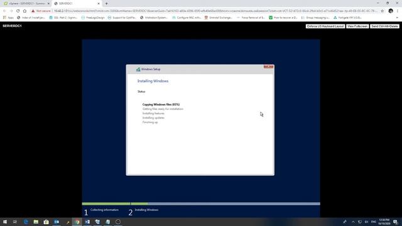Viewport: 402px width, 226px height.
Task: Show more bookmarks overflow chevron
Action: click(x=397, y=18)
